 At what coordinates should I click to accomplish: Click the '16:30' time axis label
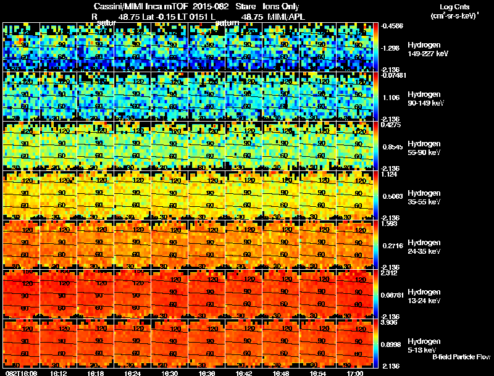(169, 373)
